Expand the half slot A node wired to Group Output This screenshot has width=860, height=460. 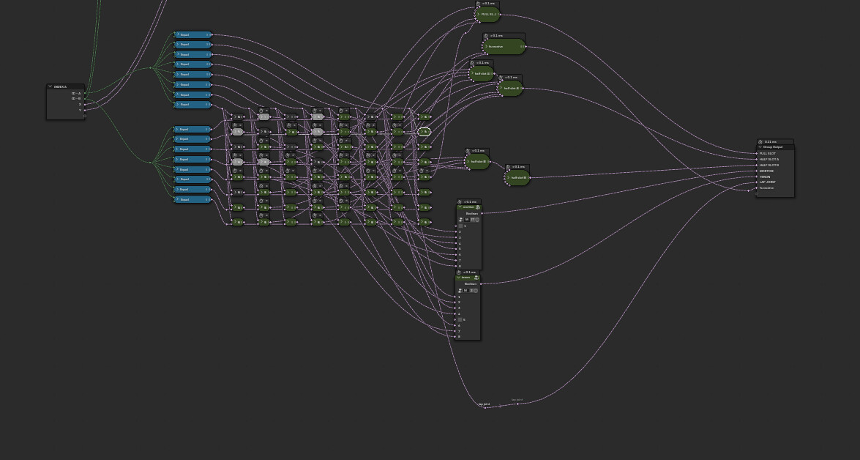coord(501,89)
